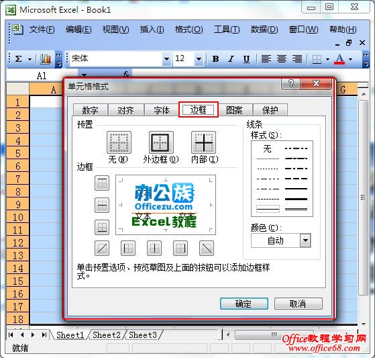
Task: Toggle the diagonal down border button
Action: pos(207,248)
